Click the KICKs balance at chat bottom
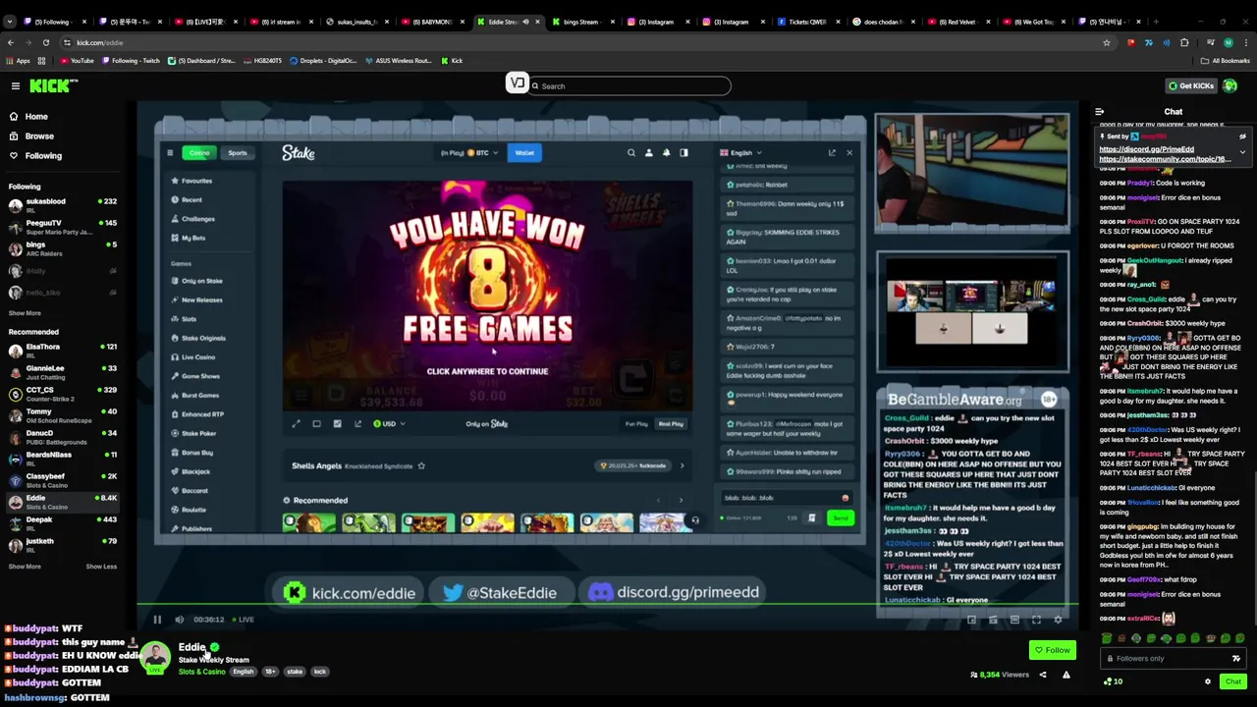Screen dimensions: 1257x707 point(1113,681)
